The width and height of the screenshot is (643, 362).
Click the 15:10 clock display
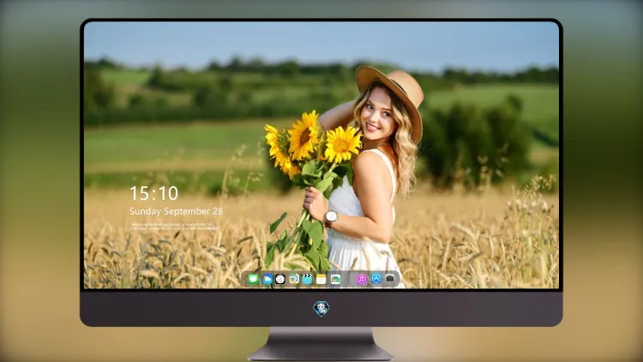154,193
